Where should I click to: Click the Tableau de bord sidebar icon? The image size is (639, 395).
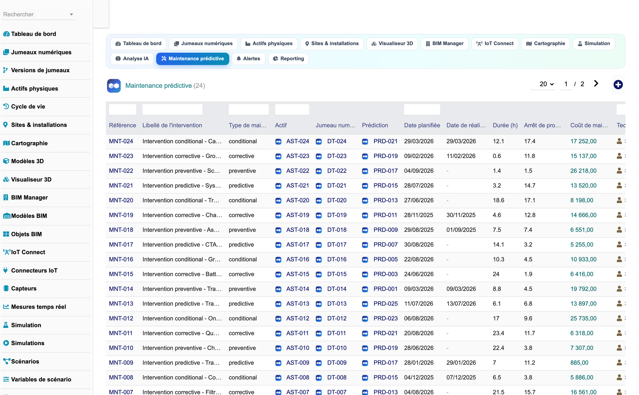tap(6, 34)
